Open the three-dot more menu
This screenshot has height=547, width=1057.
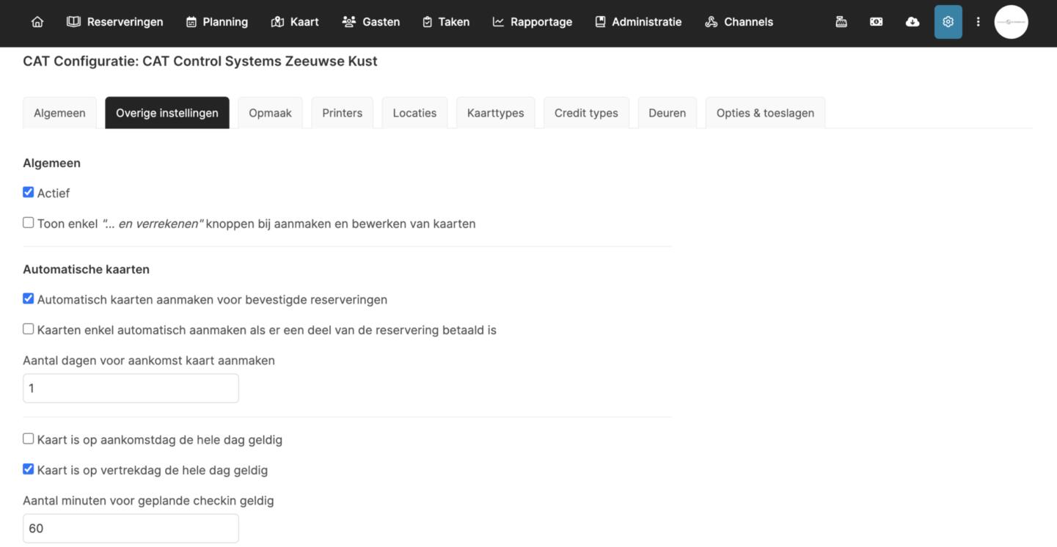point(978,22)
